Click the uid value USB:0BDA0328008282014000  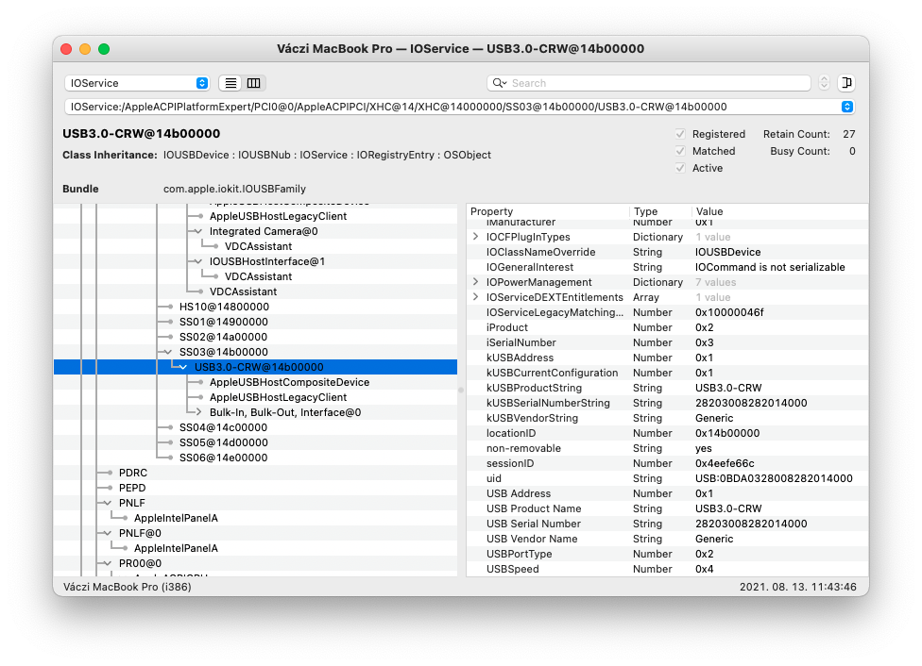coord(774,478)
